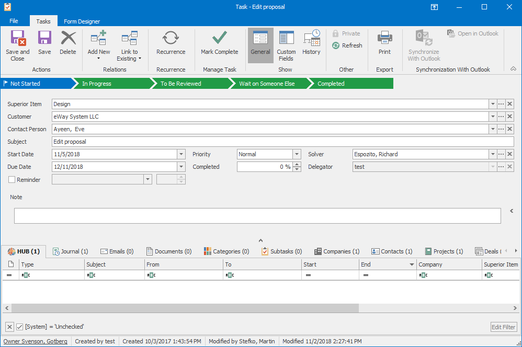Clear the Solver field
The height and width of the screenshot is (347, 522).
(509, 154)
